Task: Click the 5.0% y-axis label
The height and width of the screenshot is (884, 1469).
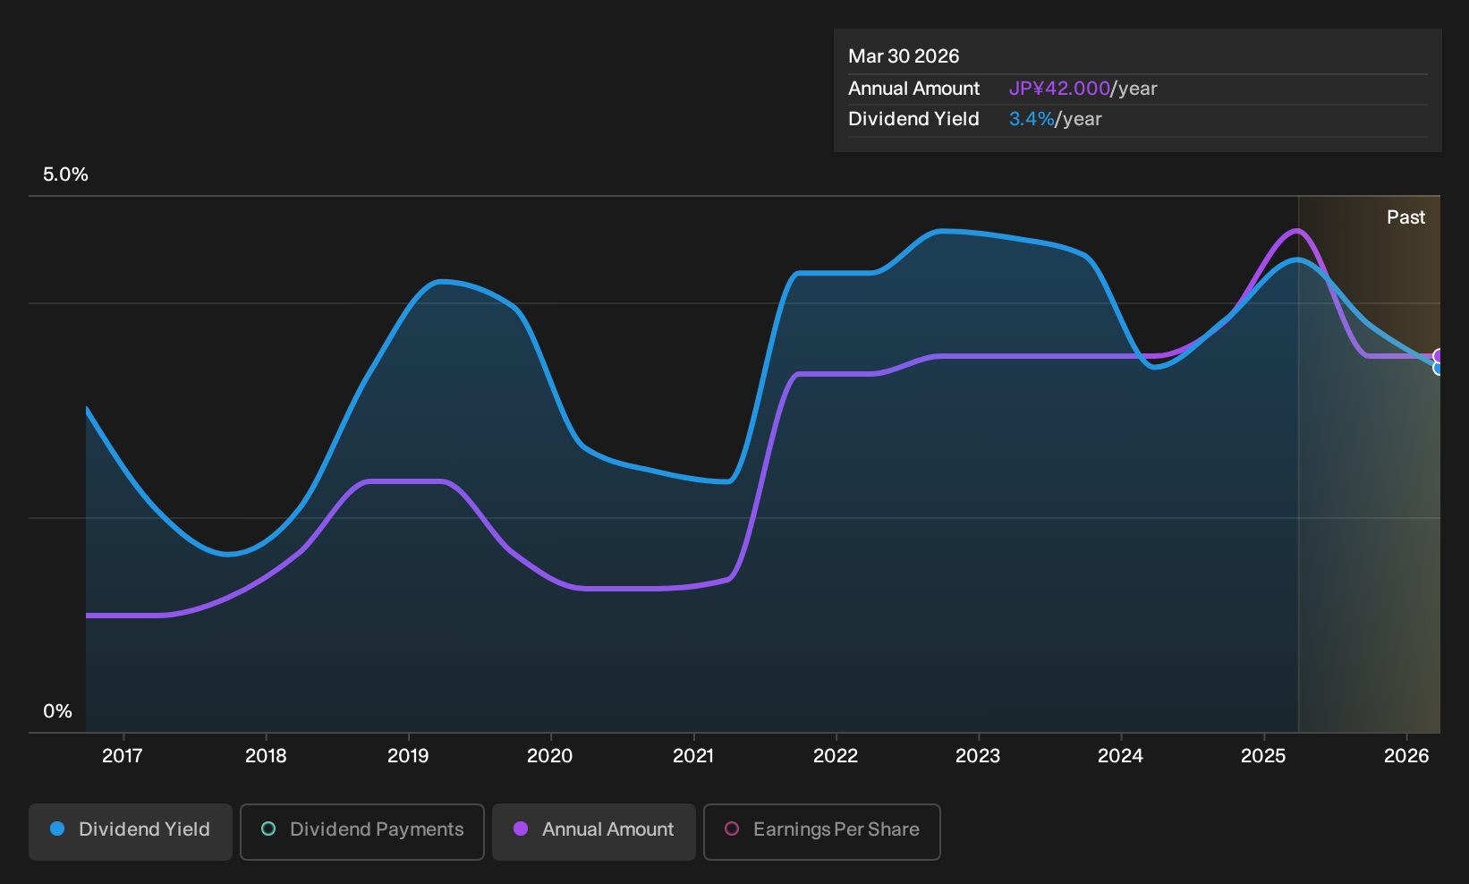Action: click(x=65, y=174)
